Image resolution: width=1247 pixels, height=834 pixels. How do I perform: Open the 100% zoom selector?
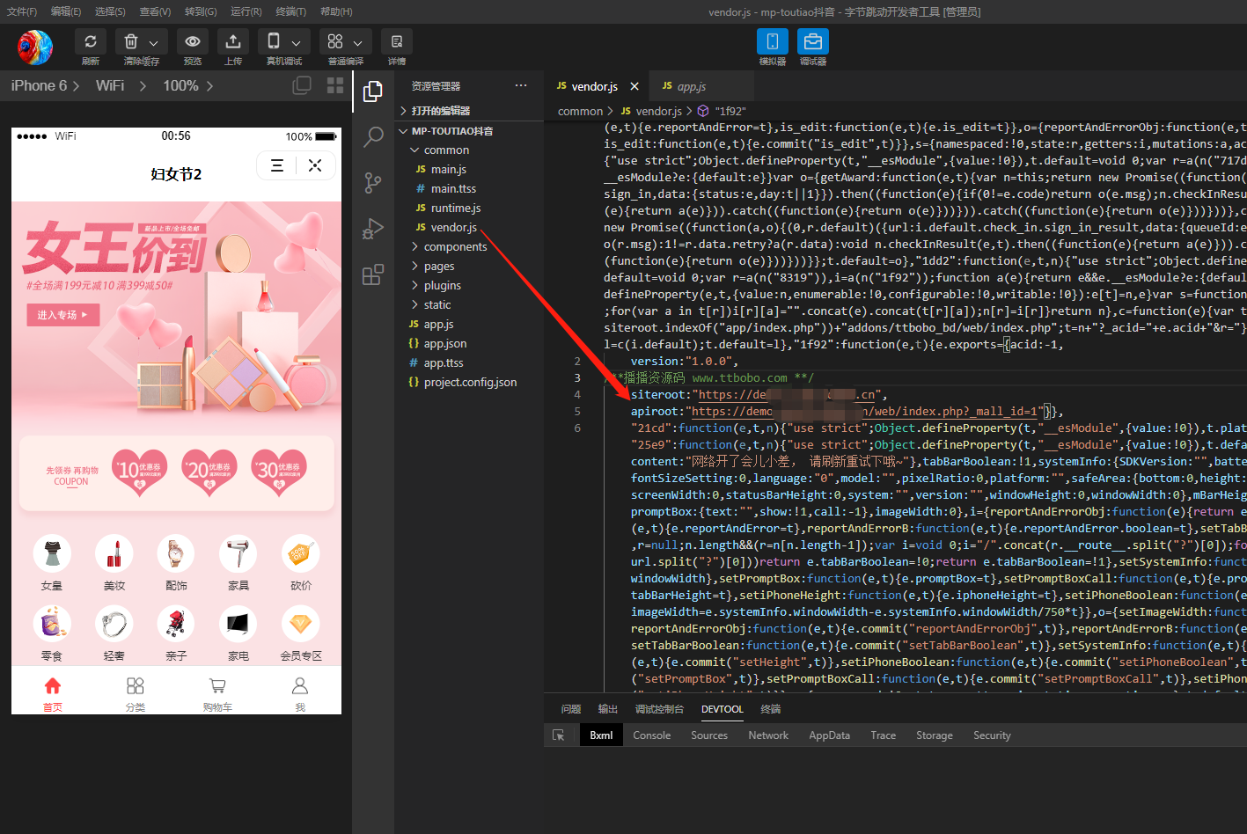pos(187,85)
